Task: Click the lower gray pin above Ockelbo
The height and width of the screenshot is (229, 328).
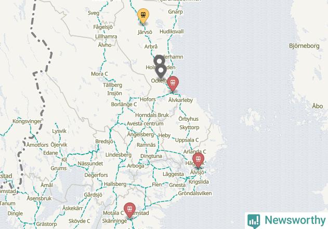Action: click(161, 71)
